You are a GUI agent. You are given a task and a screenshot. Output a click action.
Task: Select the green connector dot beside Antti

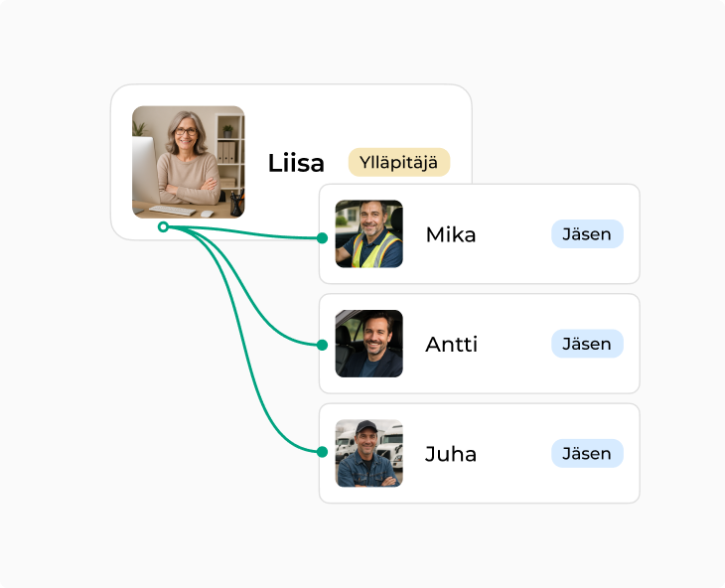pos(322,345)
